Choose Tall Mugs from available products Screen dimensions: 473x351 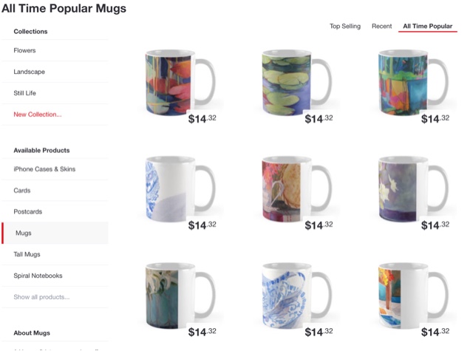tap(27, 254)
